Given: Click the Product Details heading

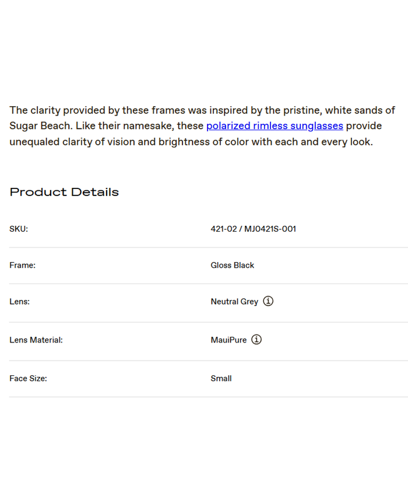Looking at the screenshot, I should click(64, 192).
